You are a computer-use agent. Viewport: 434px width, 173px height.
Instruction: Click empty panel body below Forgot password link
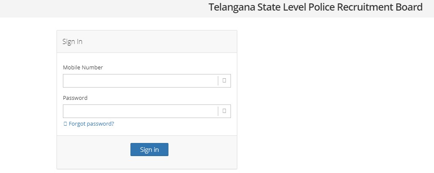(x=146, y=132)
